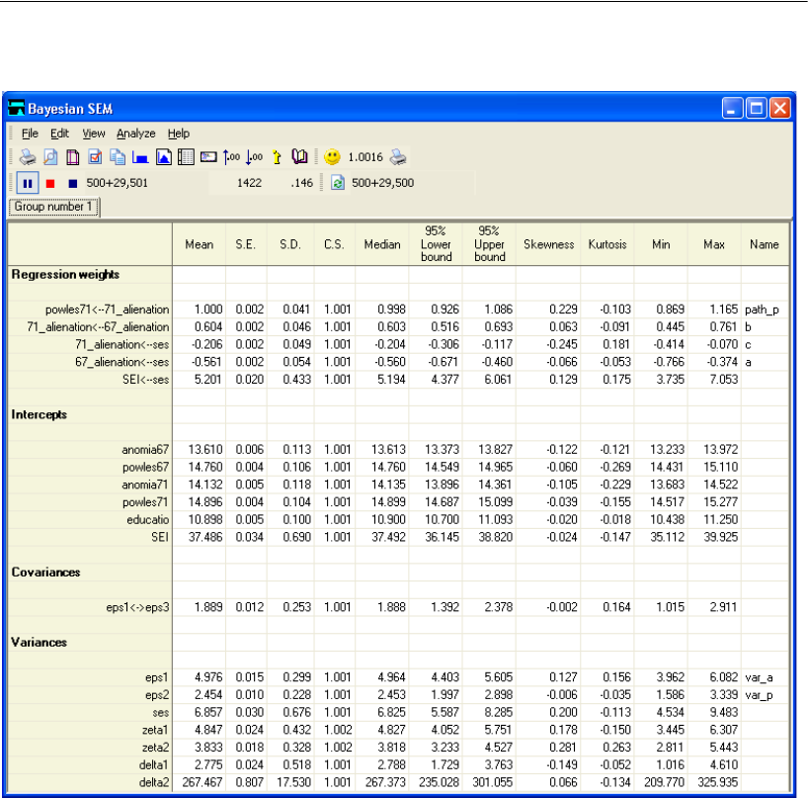Click the Skewness column header
Image resolution: width=808 pixels, height=798 pixels.
click(x=548, y=244)
